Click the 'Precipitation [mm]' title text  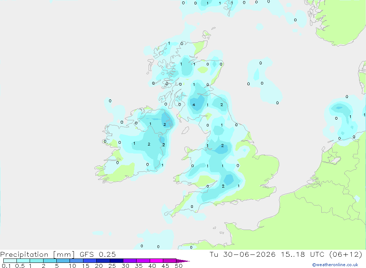[x=38, y=254]
